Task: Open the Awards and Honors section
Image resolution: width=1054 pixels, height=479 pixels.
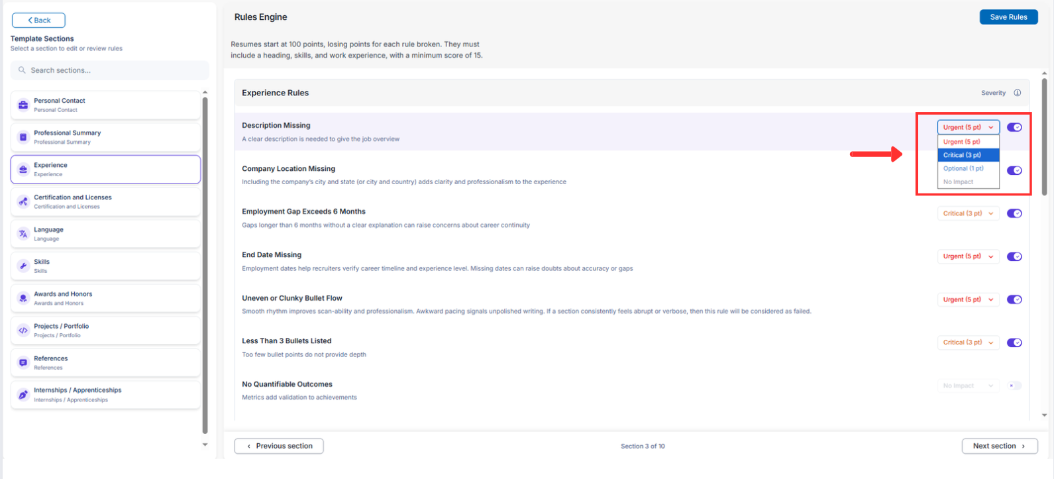Action: pos(105,298)
